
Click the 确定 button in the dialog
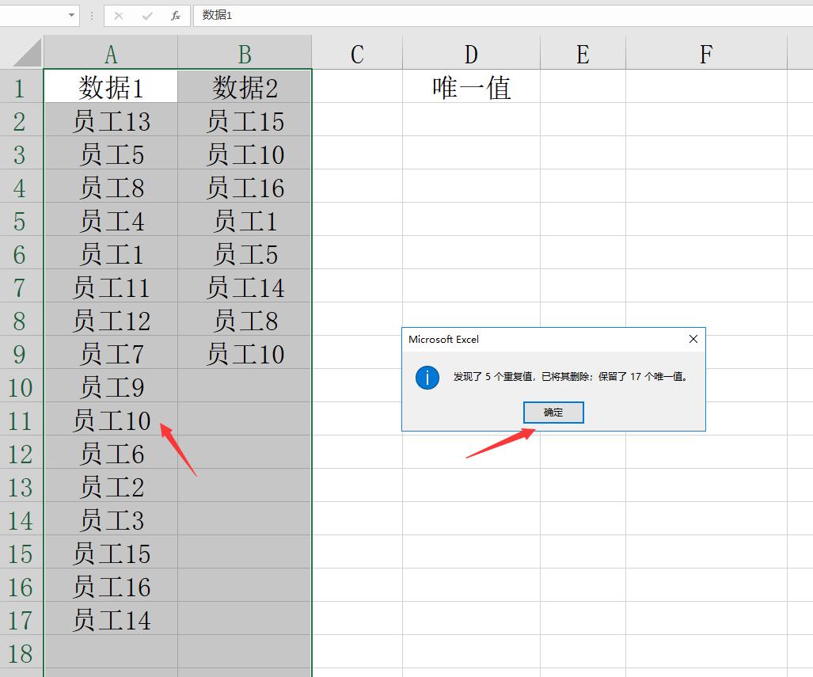tap(553, 413)
